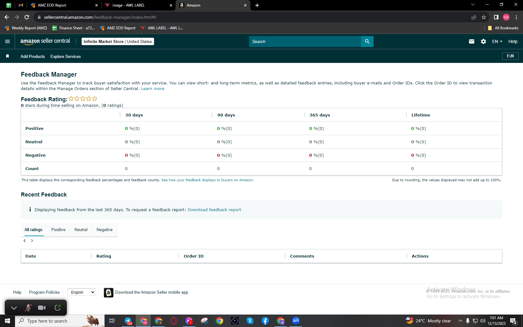Open the Chrome profile avatar
Image resolution: width=523 pixels, height=327 pixels.
(x=506, y=17)
